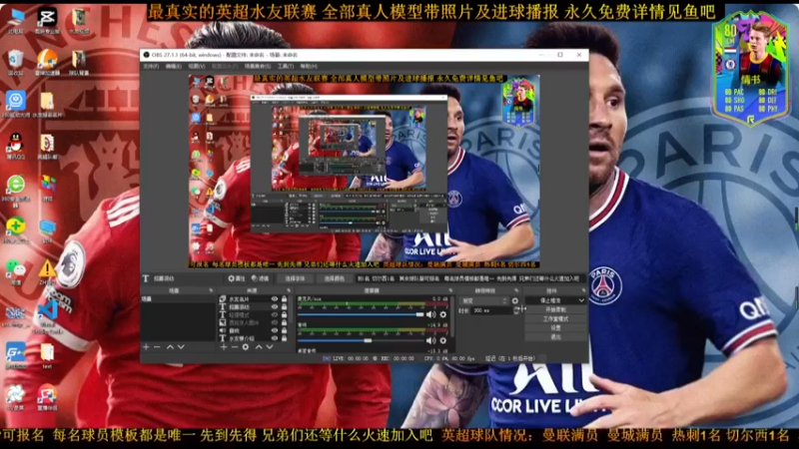
Task: Click 选择颜色 Select Color button
Action: [335, 278]
